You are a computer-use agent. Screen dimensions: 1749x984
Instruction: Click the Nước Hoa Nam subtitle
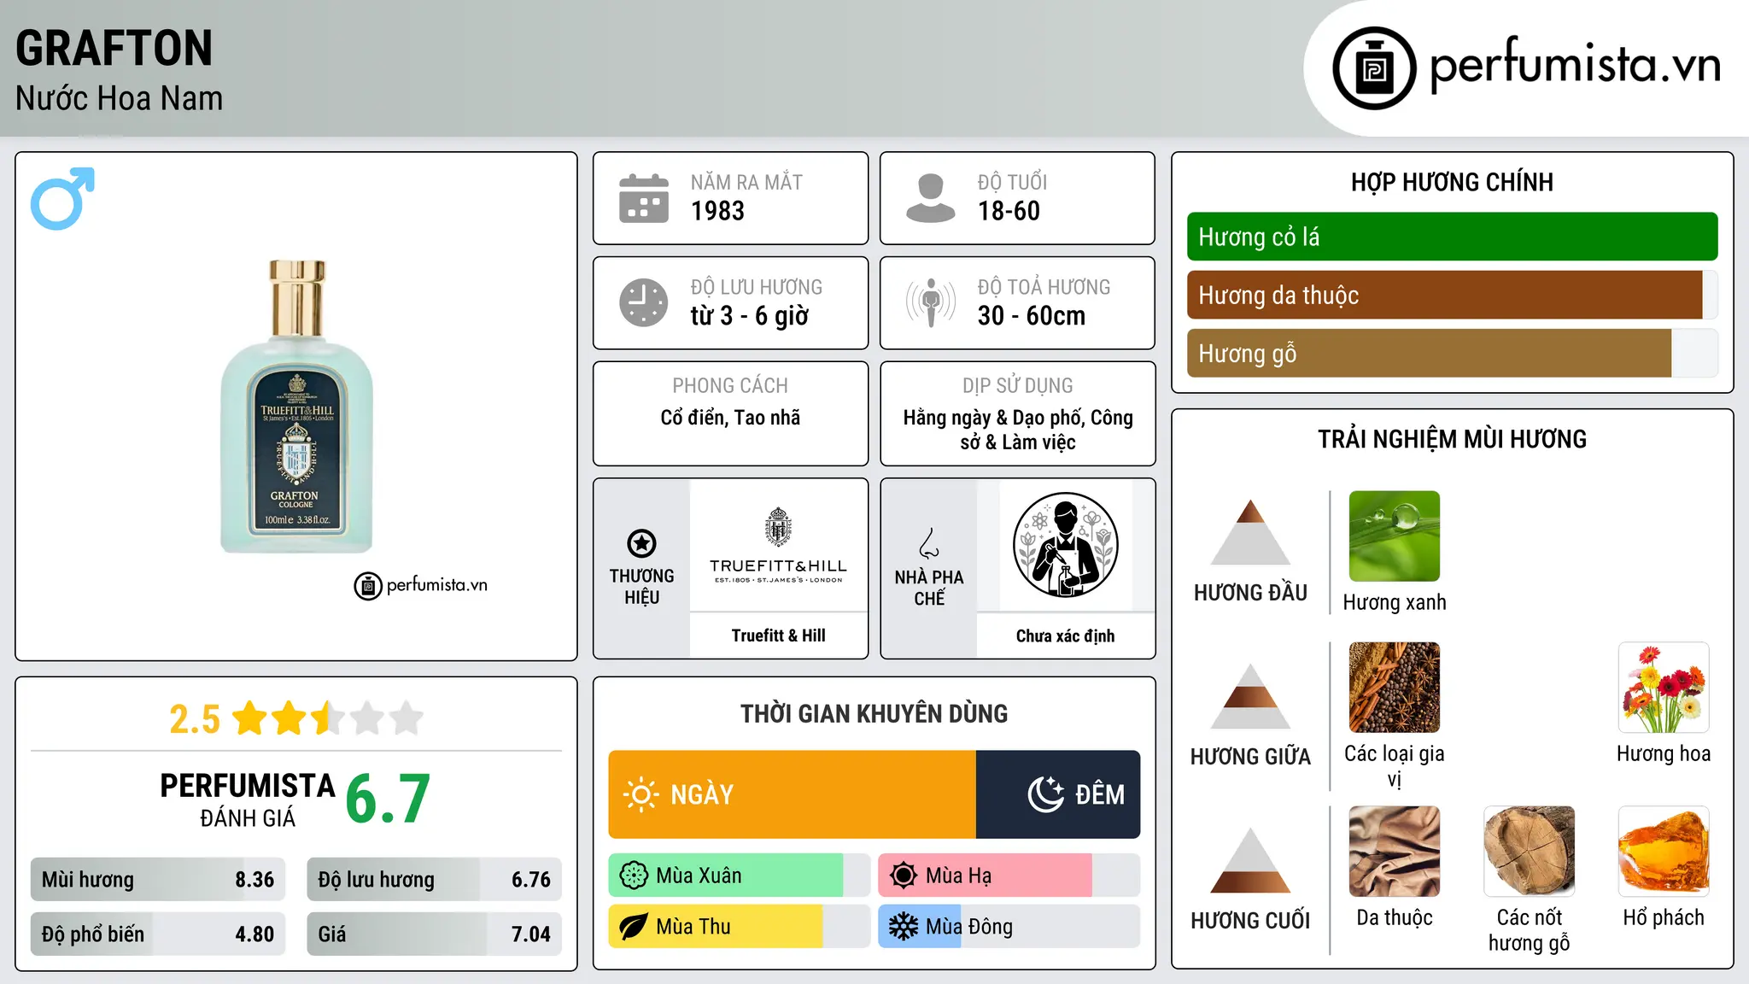(x=119, y=98)
